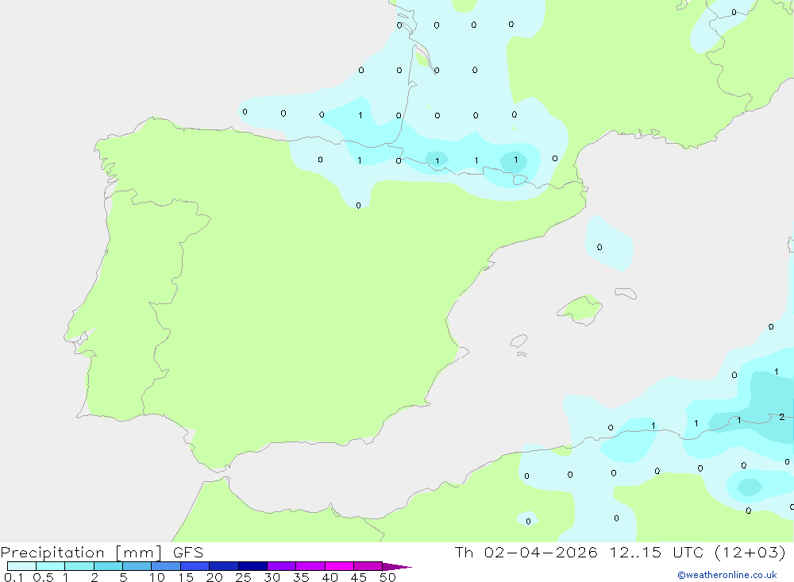Click the 40–45 mm magenta legend swatch
This screenshot has height=582, width=794.
point(339,566)
